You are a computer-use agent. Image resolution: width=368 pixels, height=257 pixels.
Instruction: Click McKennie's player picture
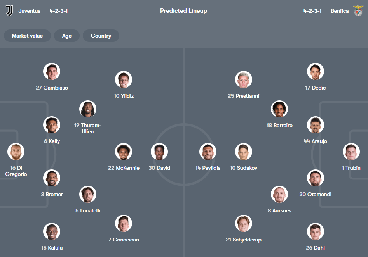tap(124, 151)
